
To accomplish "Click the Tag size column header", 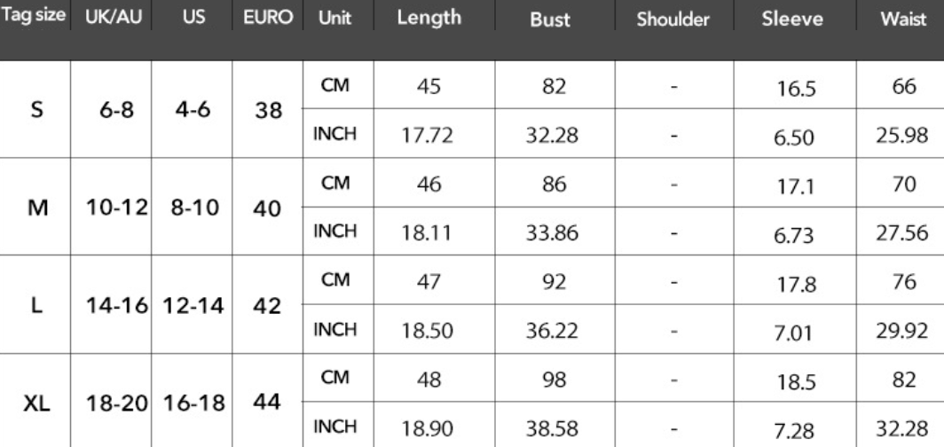I will (x=34, y=16).
